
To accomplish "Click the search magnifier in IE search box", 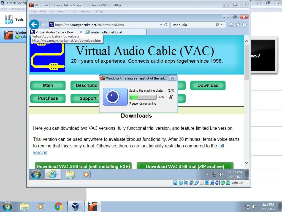I will 217,25.
